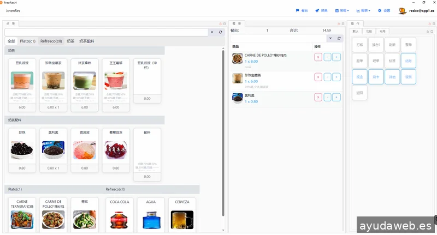Click the 刷新 refresh button in operations
The width and height of the screenshot is (437, 235).
pyautogui.click(x=392, y=45)
